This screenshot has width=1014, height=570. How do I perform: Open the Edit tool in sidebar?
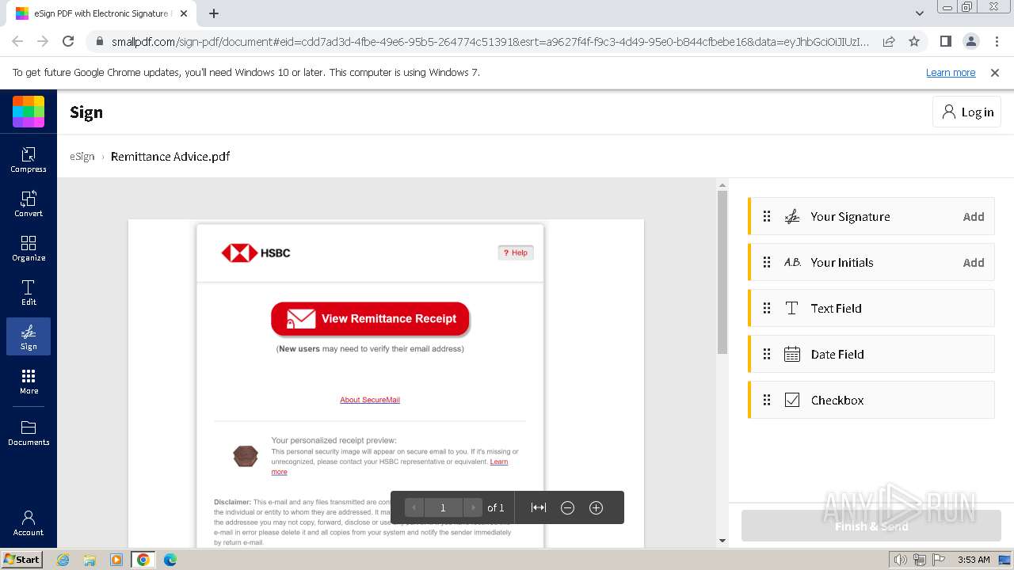[29, 292]
